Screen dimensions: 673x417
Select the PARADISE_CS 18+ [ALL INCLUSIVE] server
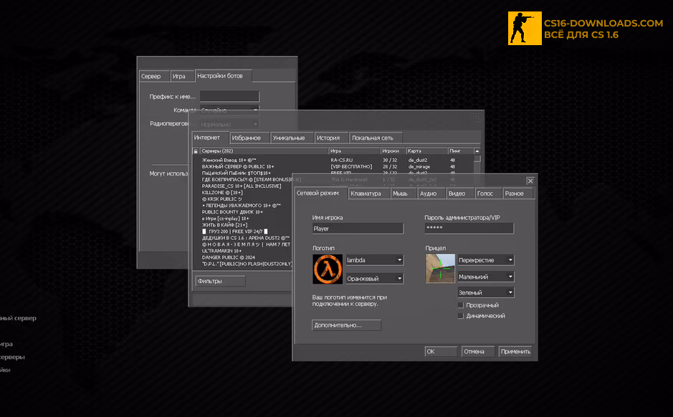242,186
